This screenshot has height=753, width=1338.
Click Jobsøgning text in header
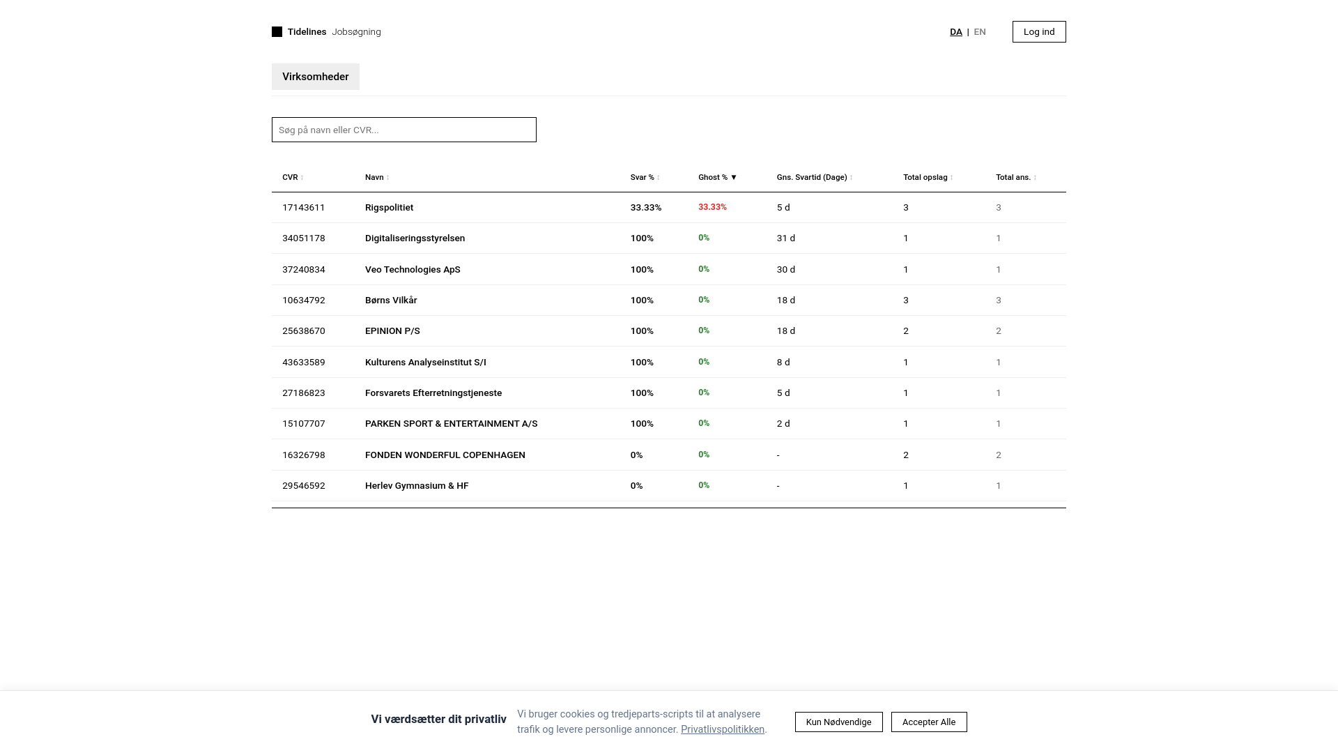pos(356,32)
